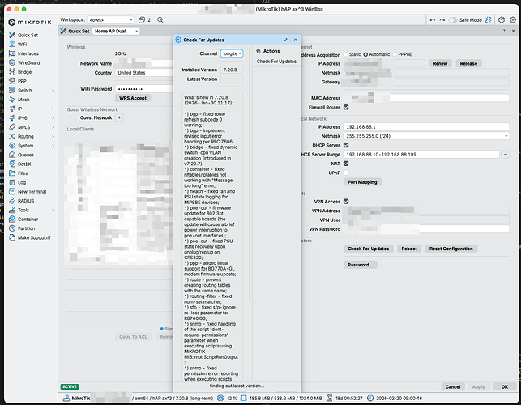Open the Workspace dropdown
Image resolution: width=521 pixels, height=405 pixels.
click(x=110, y=20)
